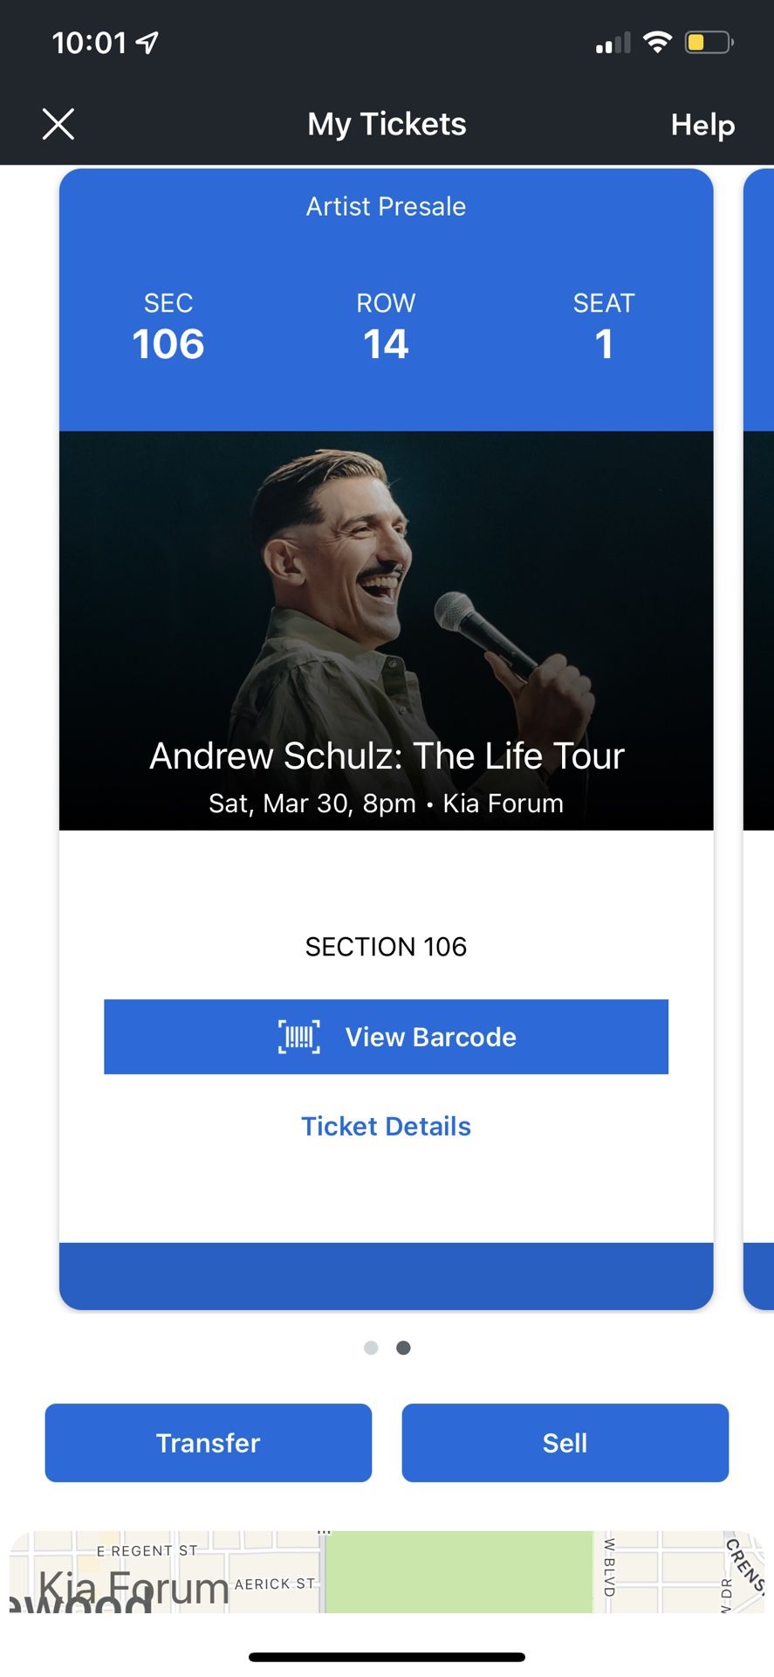Transfer the ticket

[x=209, y=1443]
